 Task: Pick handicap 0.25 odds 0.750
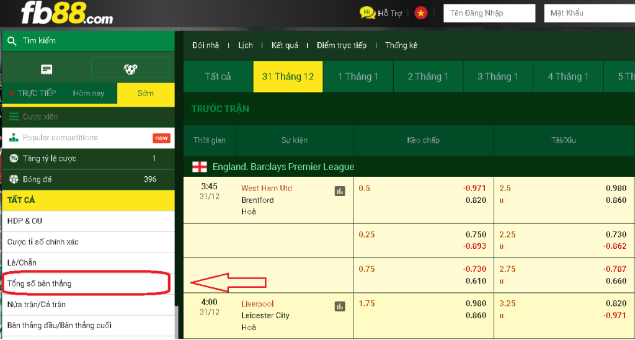click(476, 235)
